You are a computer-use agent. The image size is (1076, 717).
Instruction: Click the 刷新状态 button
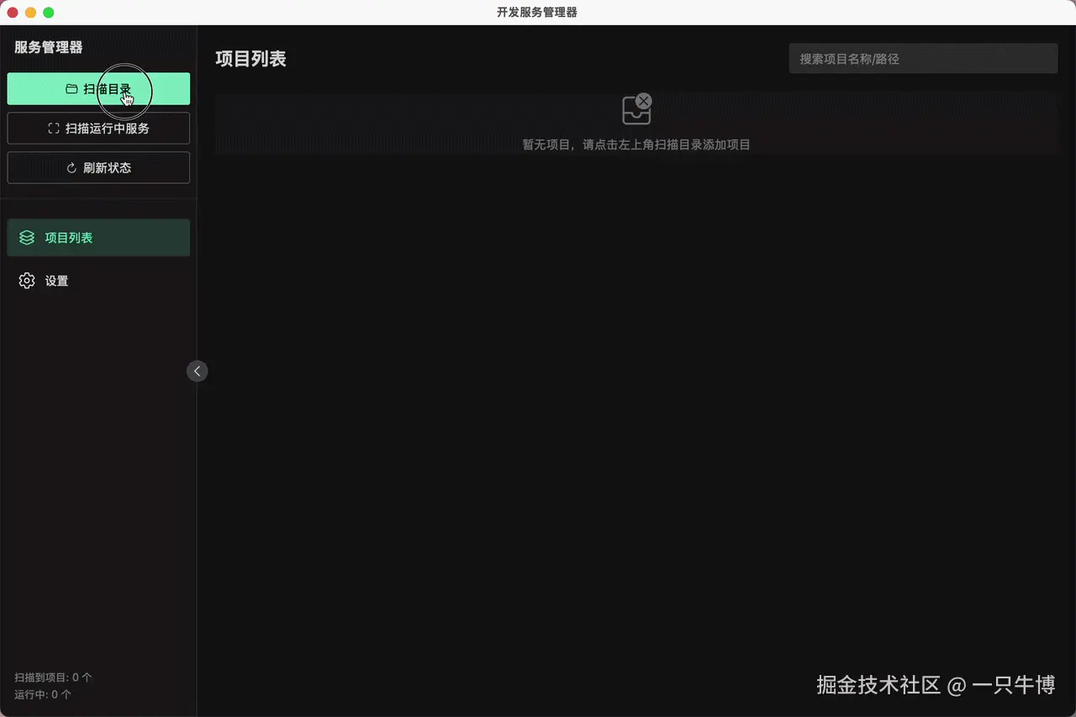coord(98,168)
